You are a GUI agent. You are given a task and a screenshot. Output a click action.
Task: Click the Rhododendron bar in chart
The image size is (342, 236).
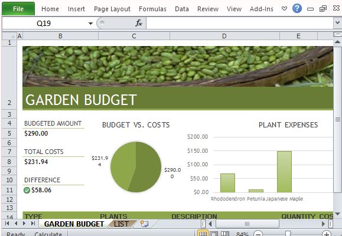tap(227, 183)
